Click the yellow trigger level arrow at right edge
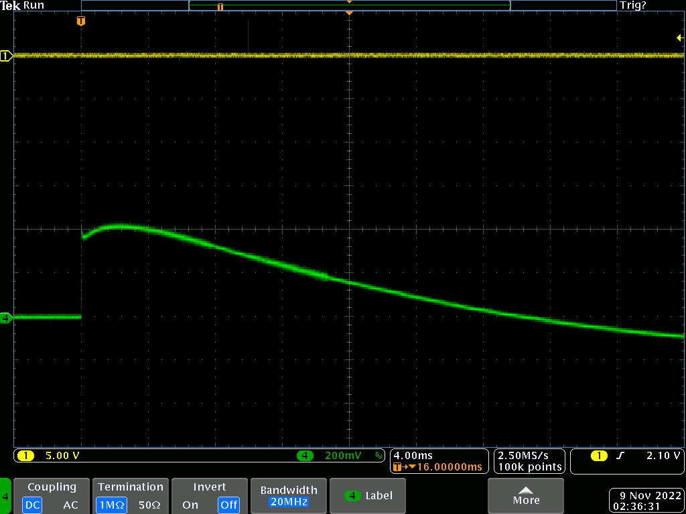Image resolution: width=686 pixels, height=514 pixels. click(x=679, y=38)
